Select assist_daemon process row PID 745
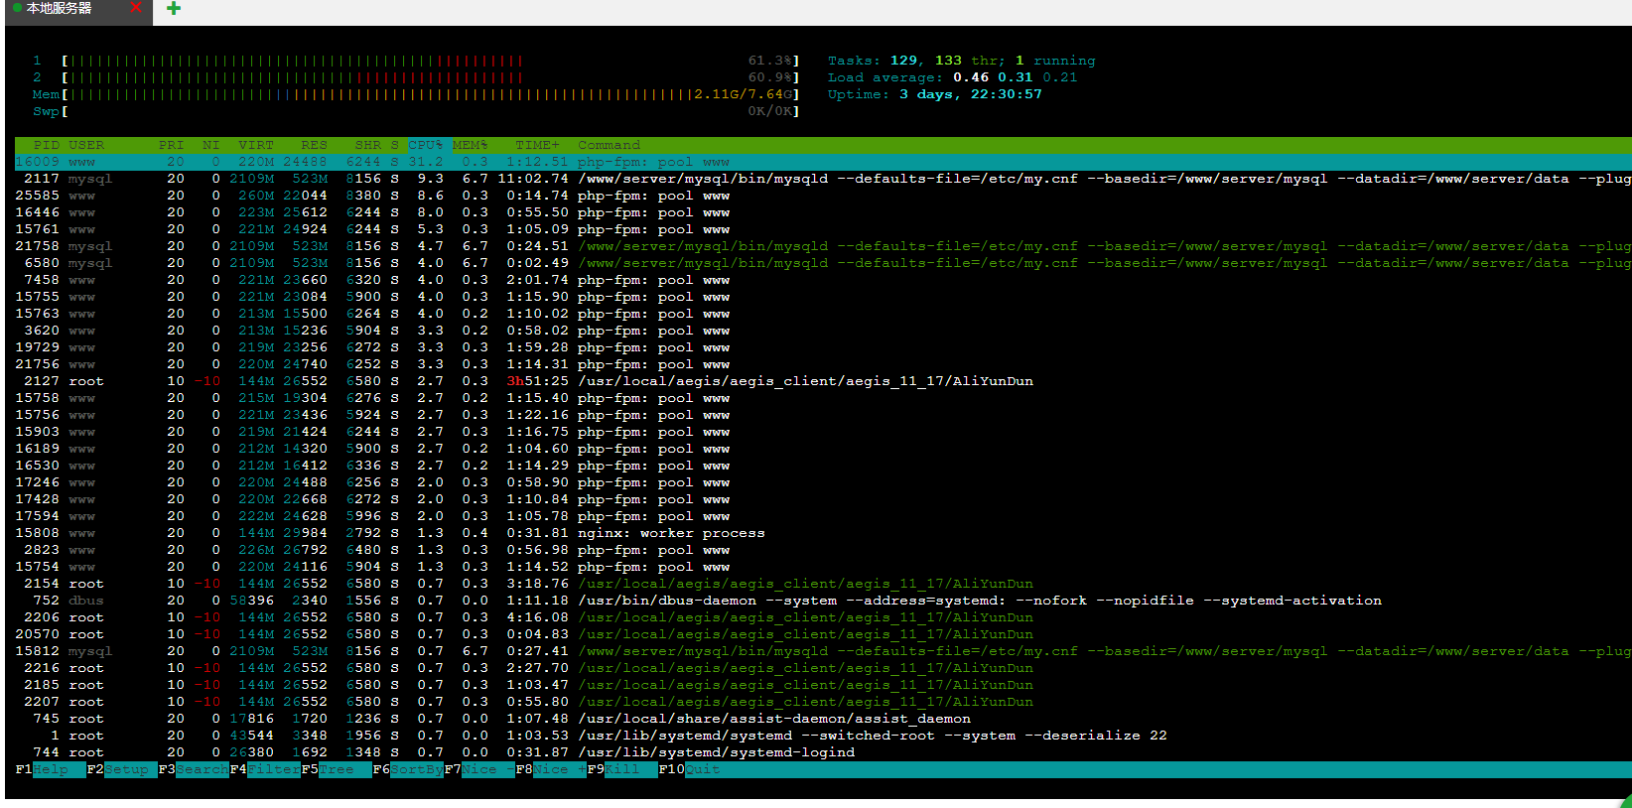The image size is (1632, 808). coord(823,719)
